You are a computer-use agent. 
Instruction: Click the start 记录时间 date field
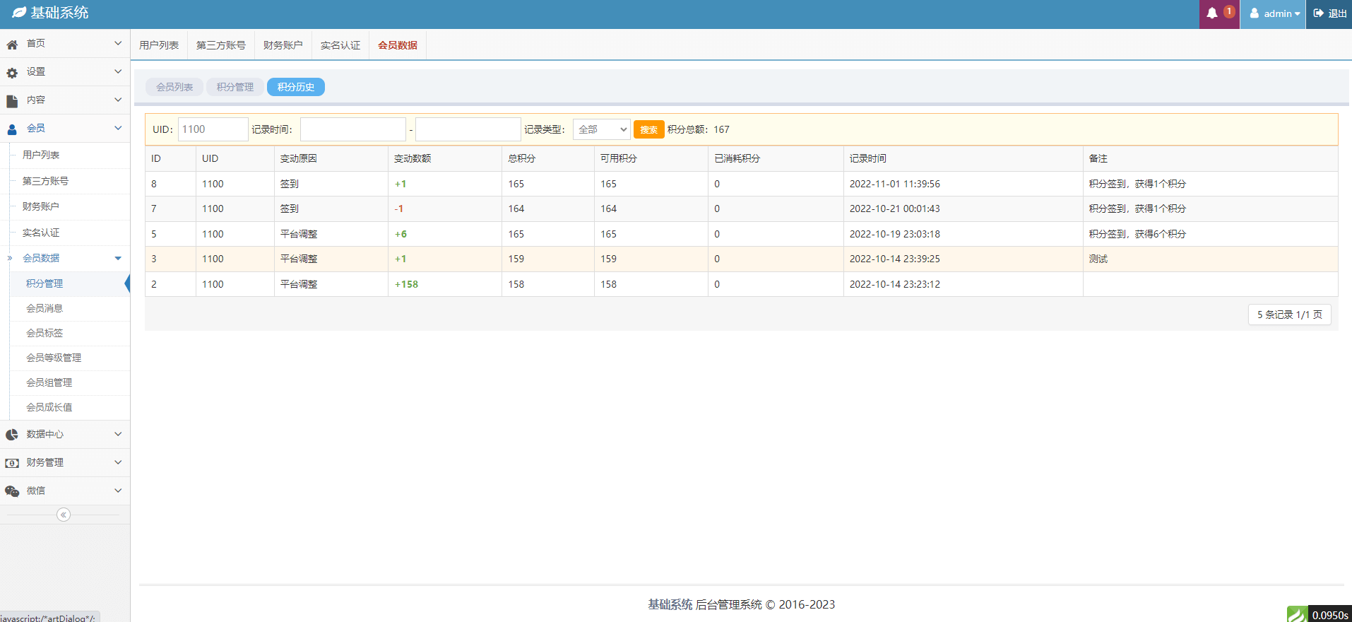point(352,129)
